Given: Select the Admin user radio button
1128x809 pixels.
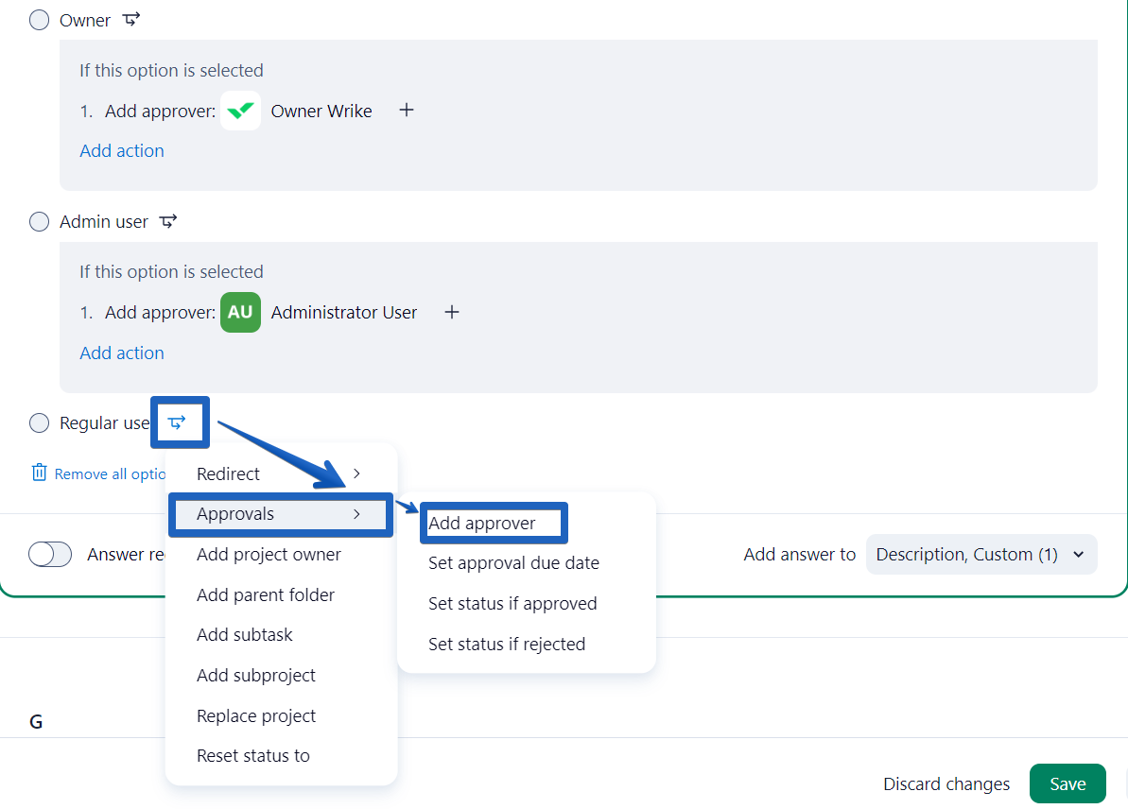Looking at the screenshot, I should tap(39, 221).
